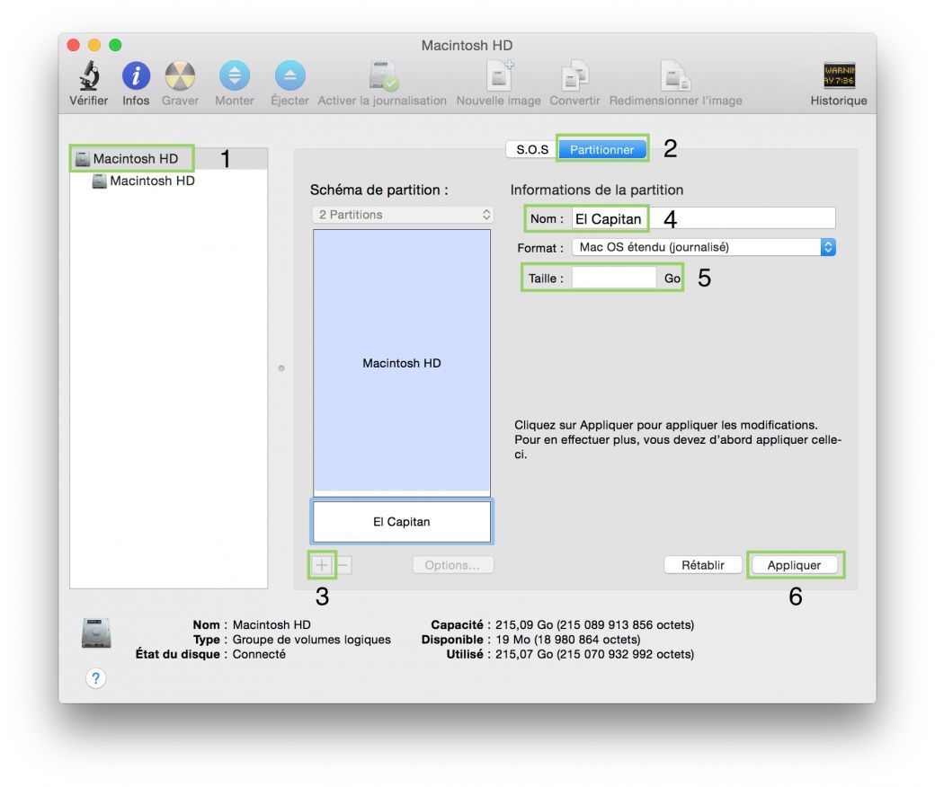Click the Rétablir button

703,565
